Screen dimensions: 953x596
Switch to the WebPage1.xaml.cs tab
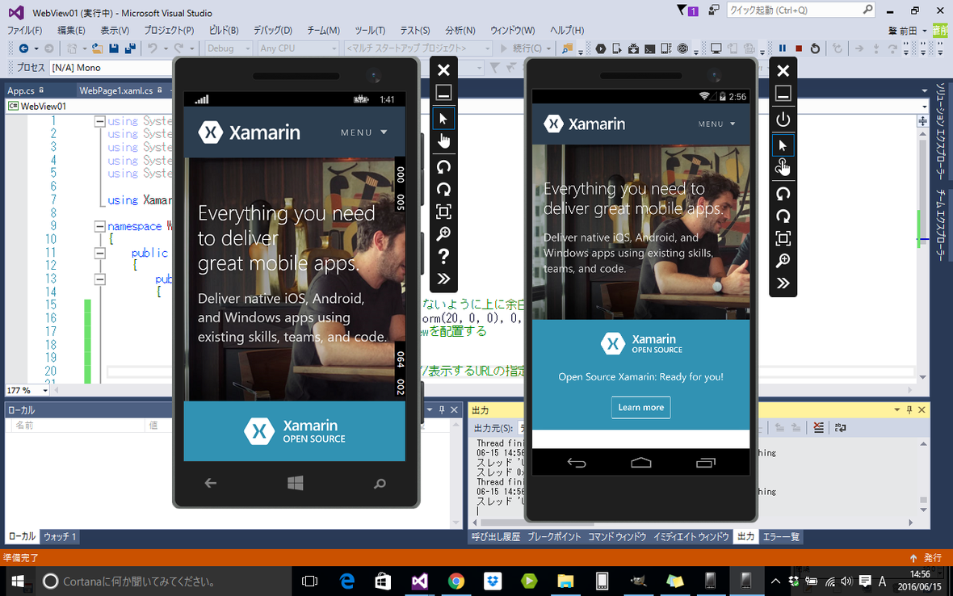pyautogui.click(x=118, y=91)
